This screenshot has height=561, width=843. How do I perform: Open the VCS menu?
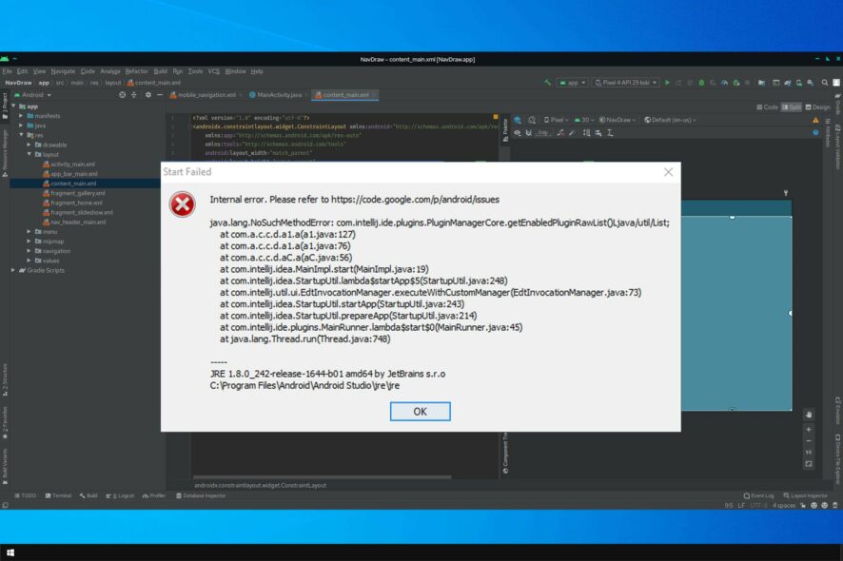214,71
